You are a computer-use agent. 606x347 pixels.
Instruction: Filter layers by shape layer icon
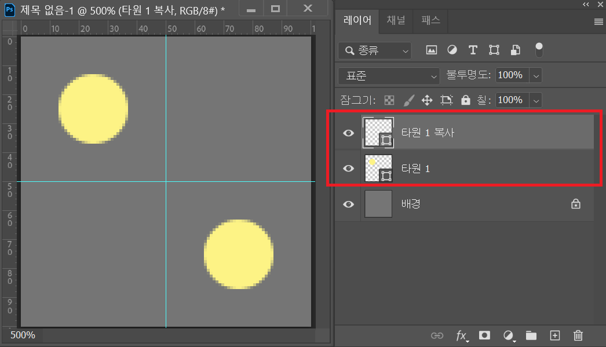494,50
